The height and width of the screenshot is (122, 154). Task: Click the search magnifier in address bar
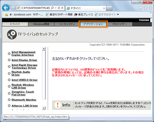[x=52, y=8]
